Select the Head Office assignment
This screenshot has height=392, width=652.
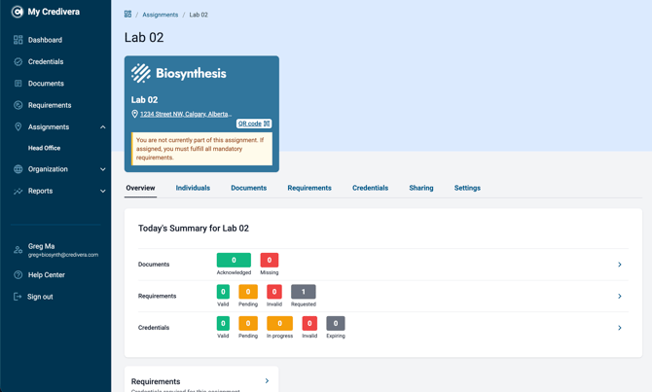pyautogui.click(x=44, y=148)
